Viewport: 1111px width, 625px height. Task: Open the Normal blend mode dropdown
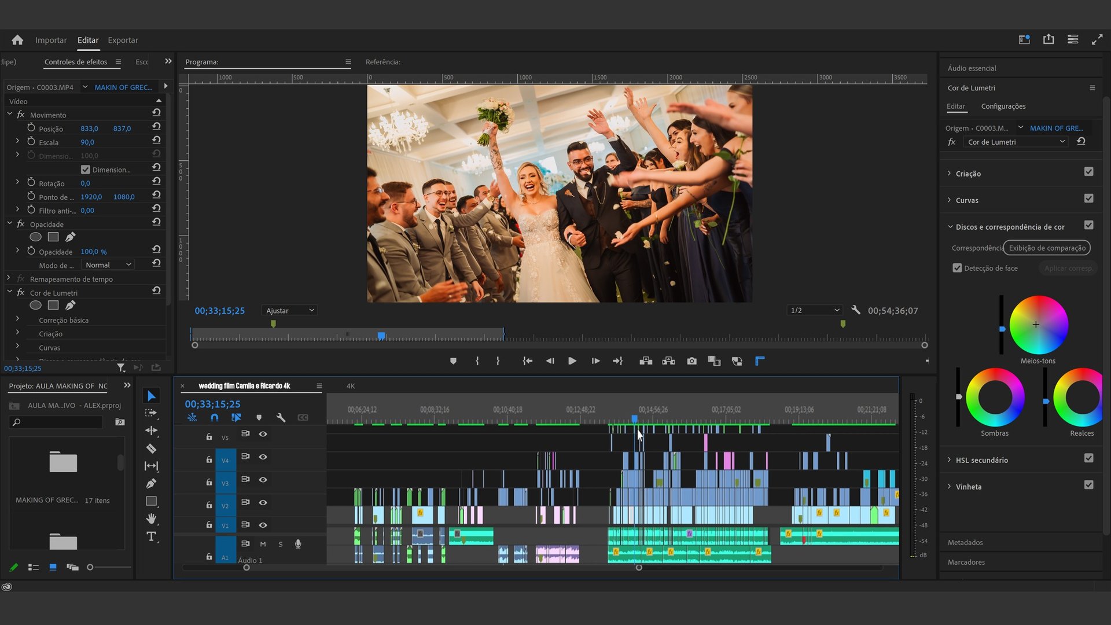[108, 265]
